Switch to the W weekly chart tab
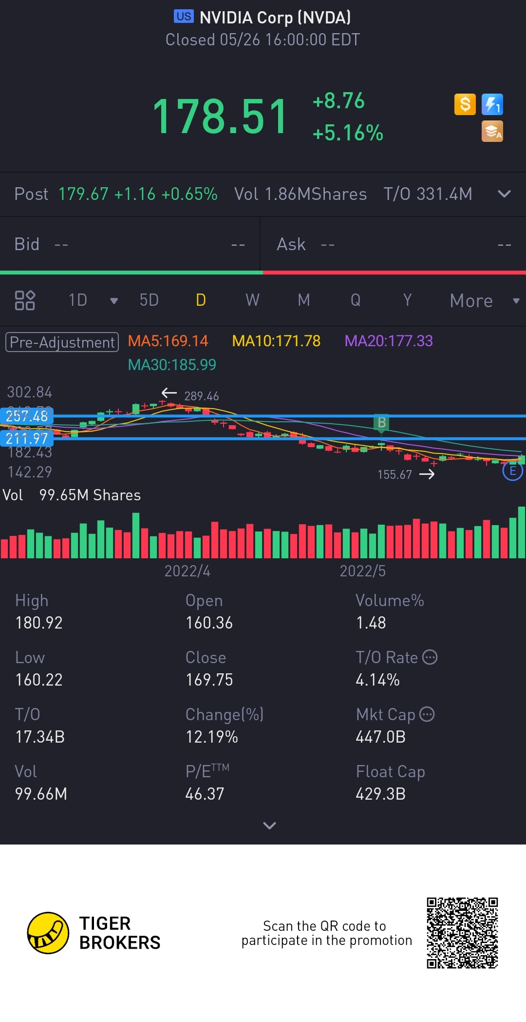 coord(252,300)
